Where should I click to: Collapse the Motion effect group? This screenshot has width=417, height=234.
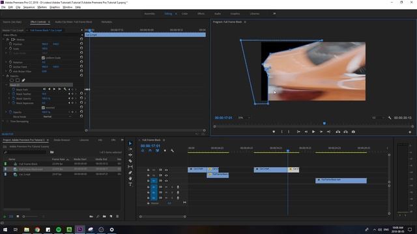coord(3,39)
